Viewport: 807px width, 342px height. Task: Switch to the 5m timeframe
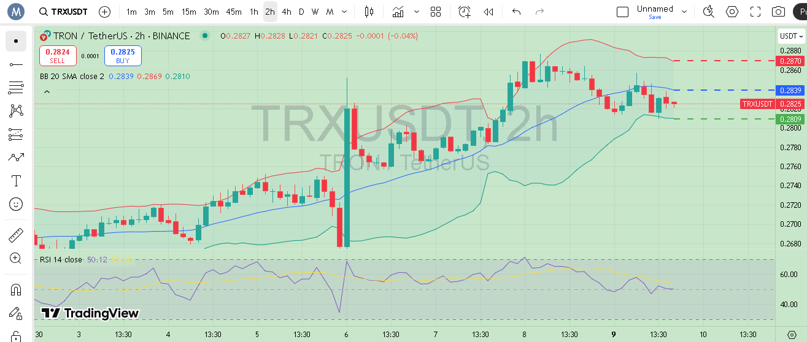168,12
